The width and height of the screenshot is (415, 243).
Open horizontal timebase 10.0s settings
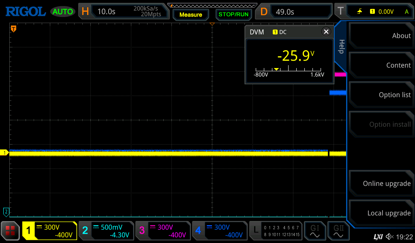[124, 11]
